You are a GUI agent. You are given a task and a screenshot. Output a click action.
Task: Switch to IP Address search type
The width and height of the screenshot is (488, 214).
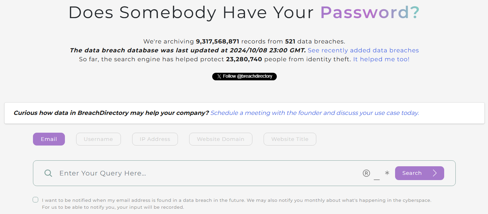pos(155,139)
